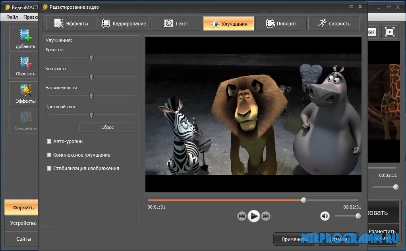Viewport: 406px width, 251px height.
Task: Jump to previous frame button
Action: click(x=242, y=216)
